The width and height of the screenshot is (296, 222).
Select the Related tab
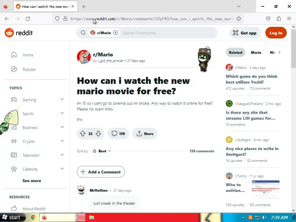click(x=235, y=53)
